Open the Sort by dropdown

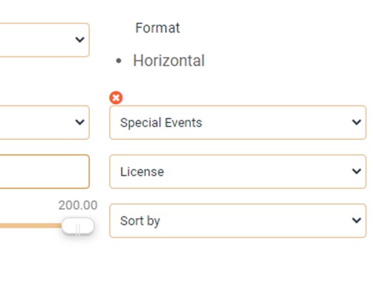point(237,221)
